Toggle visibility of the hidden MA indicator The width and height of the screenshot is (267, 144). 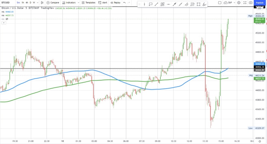click(x=7, y=19)
